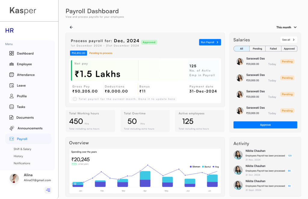Select the All salaries filter
The width and height of the screenshot is (308, 199).
point(242,49)
